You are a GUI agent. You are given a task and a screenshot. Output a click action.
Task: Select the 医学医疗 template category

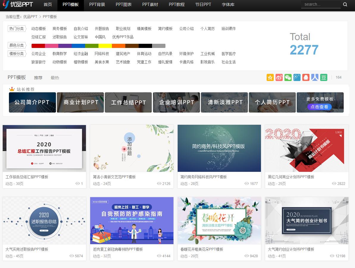click(229, 54)
